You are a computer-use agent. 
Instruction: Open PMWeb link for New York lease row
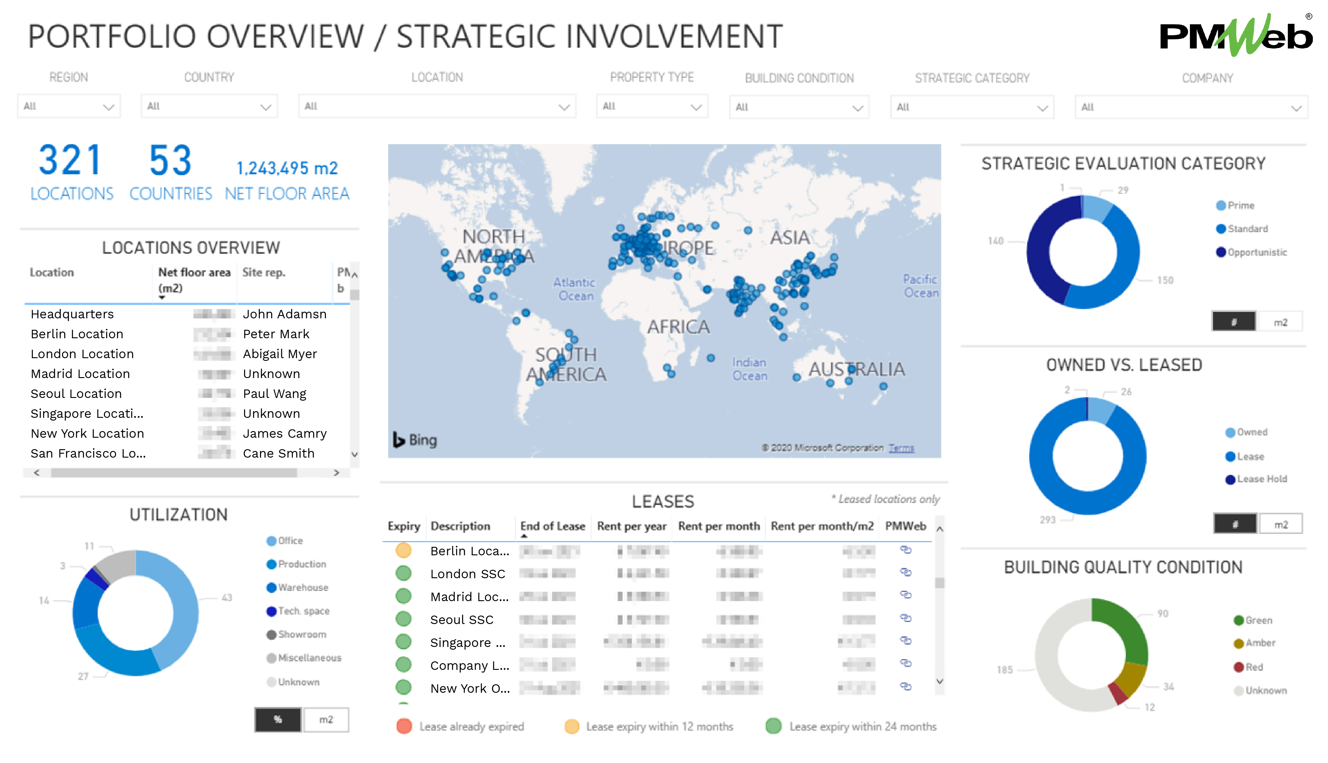tap(907, 687)
